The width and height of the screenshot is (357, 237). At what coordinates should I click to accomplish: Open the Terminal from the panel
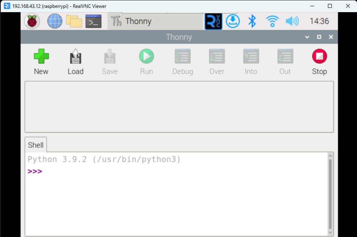point(94,21)
